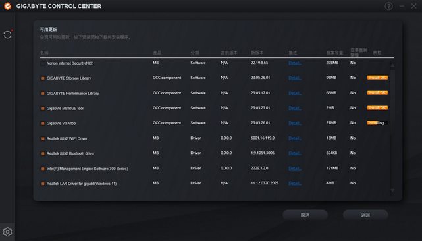The image size is (422, 241).
Task: Click the Gigabyte logo icon
Action: [x=7, y=6]
